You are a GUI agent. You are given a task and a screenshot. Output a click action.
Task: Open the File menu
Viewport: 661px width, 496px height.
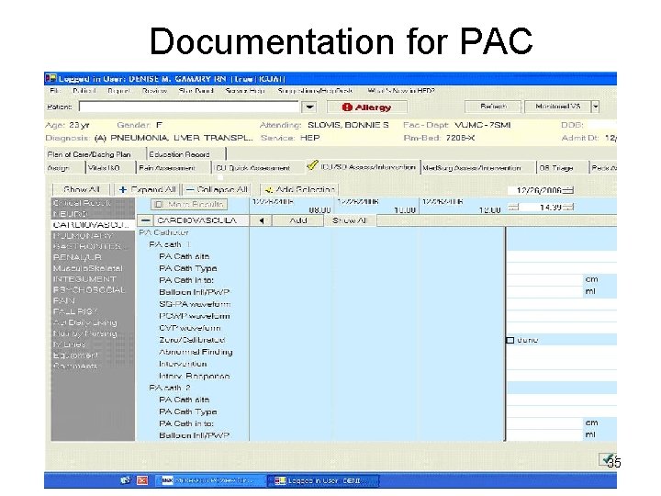point(55,91)
